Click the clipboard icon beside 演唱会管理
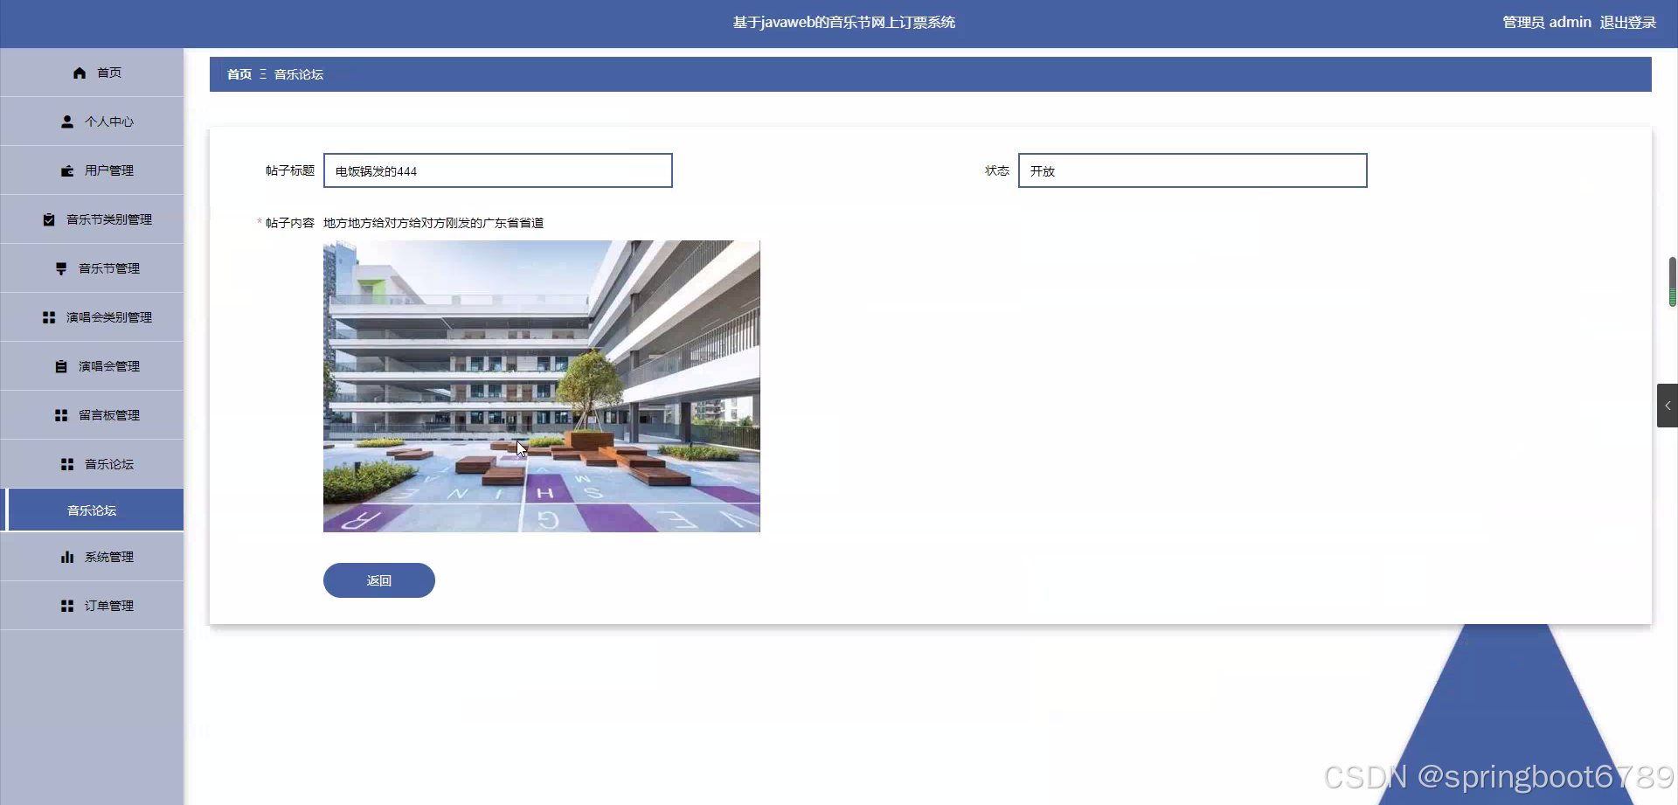 tap(61, 366)
